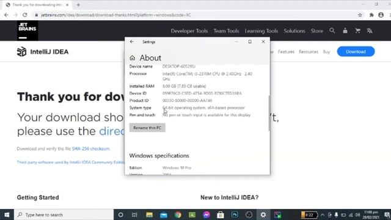
Task: Reload the browser page
Action: click(24, 15)
